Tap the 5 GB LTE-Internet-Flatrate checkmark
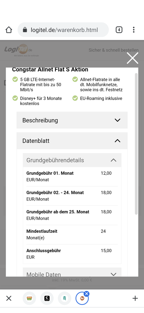 (x=15, y=79)
